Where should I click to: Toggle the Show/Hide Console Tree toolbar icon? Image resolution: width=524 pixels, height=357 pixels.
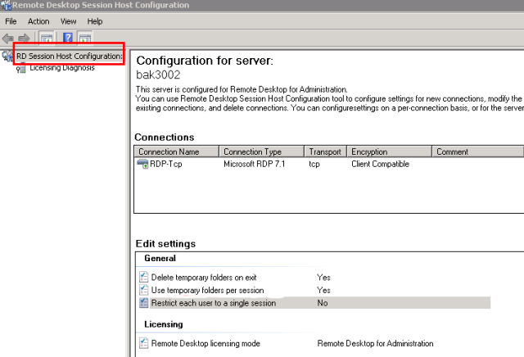[x=47, y=38]
